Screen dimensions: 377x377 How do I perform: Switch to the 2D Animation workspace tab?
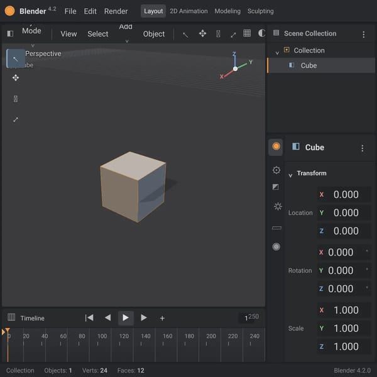click(188, 11)
